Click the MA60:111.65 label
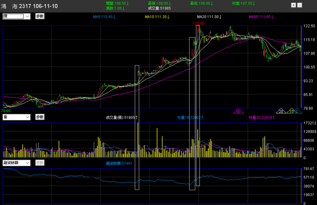This screenshot has height=205, width=317. tap(261, 17)
